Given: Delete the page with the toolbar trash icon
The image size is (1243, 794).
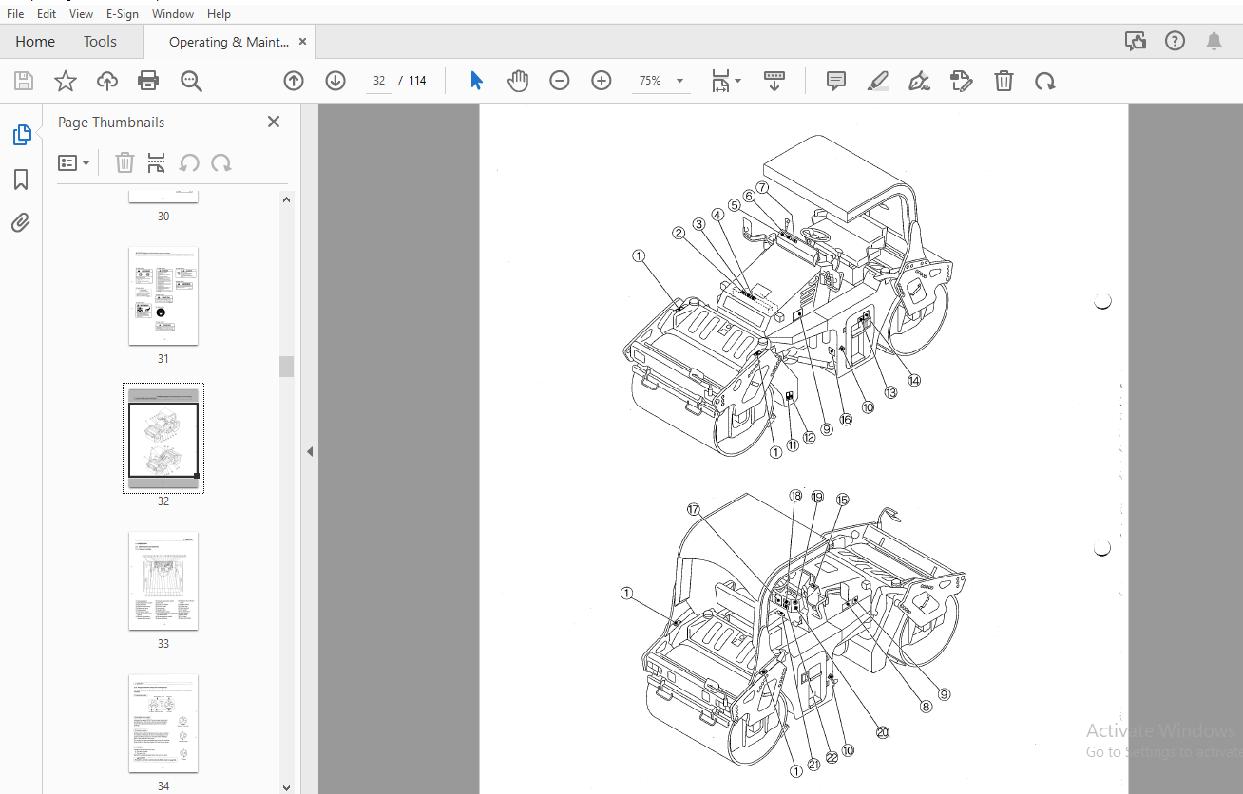Looking at the screenshot, I should click(1004, 81).
